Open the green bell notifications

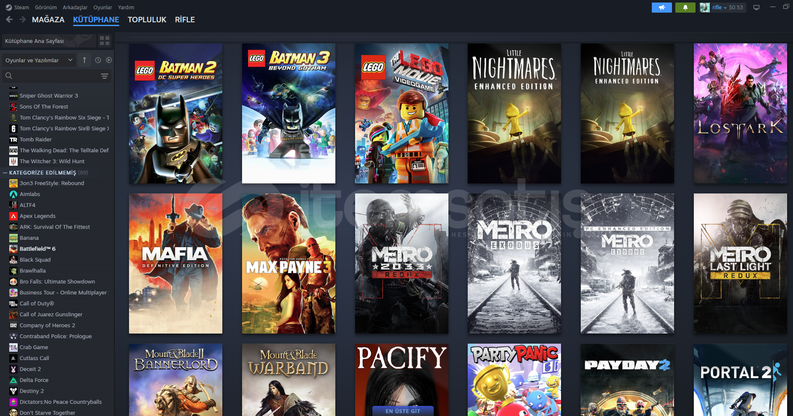point(685,8)
